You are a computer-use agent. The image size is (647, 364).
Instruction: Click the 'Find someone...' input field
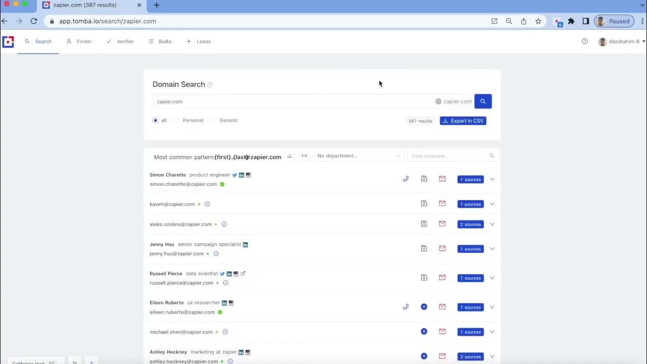(453, 156)
